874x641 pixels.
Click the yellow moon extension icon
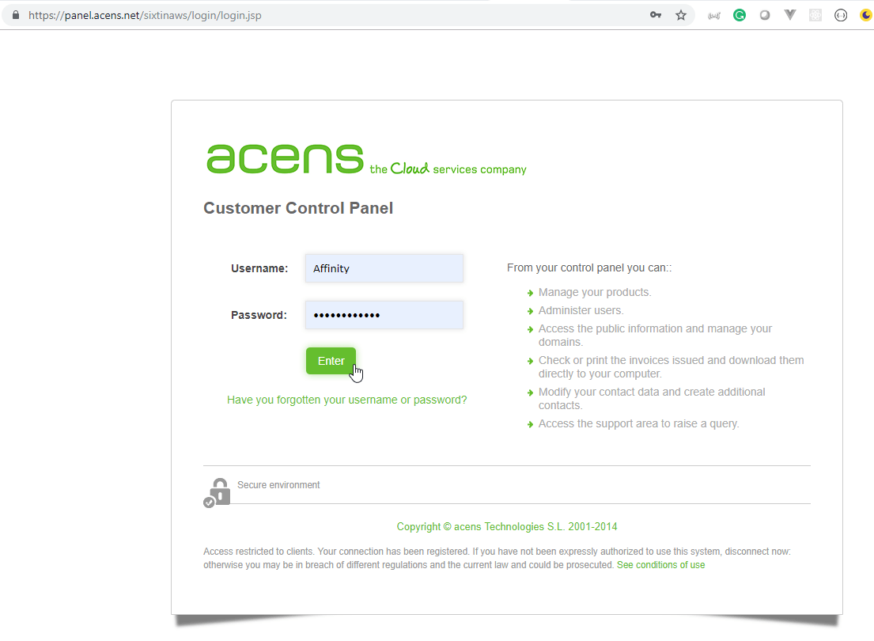tap(866, 15)
